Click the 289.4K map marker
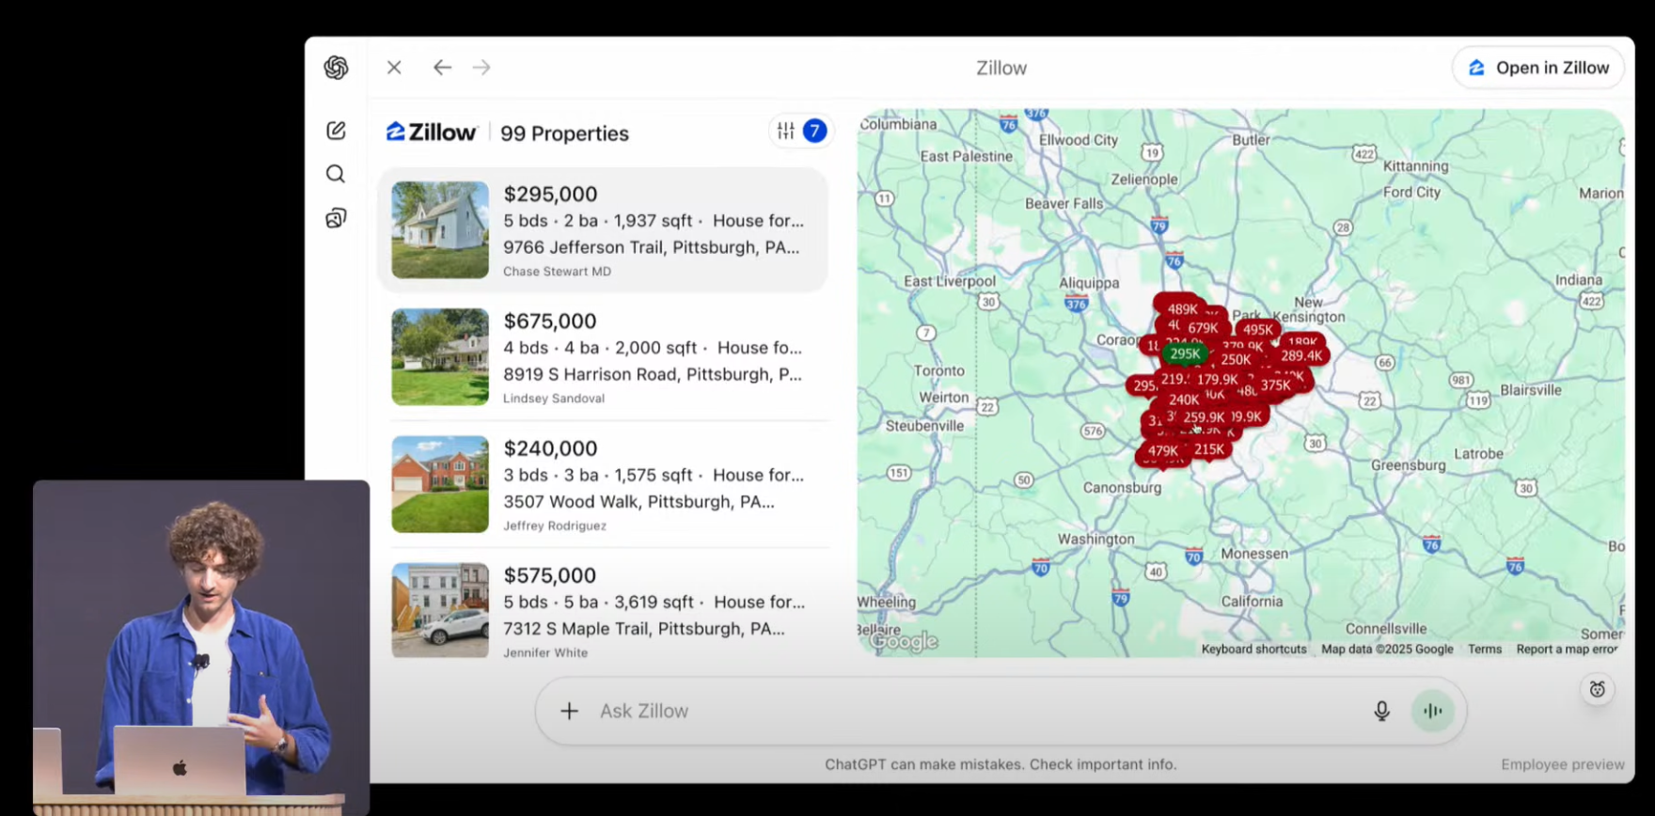1655x816 pixels. [x=1301, y=355]
